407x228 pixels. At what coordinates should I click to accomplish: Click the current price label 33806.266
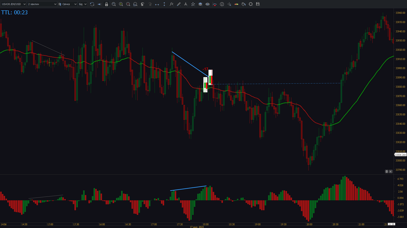[x=400, y=155]
